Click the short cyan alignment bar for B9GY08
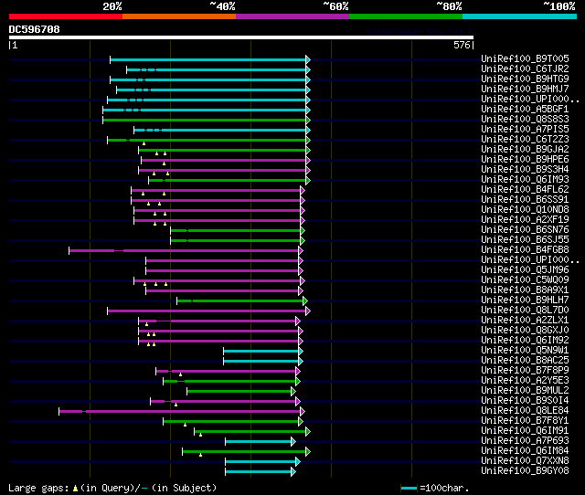The width and height of the screenshot is (585, 495). click(x=261, y=472)
